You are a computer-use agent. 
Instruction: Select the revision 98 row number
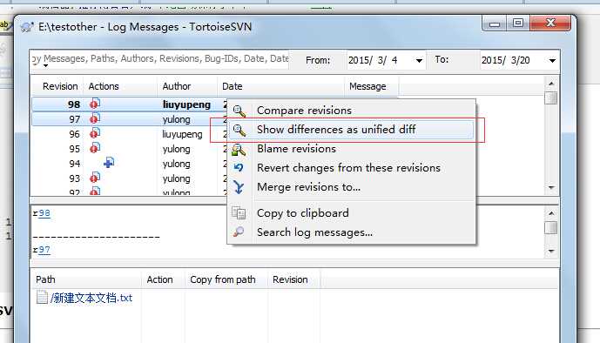click(x=74, y=104)
